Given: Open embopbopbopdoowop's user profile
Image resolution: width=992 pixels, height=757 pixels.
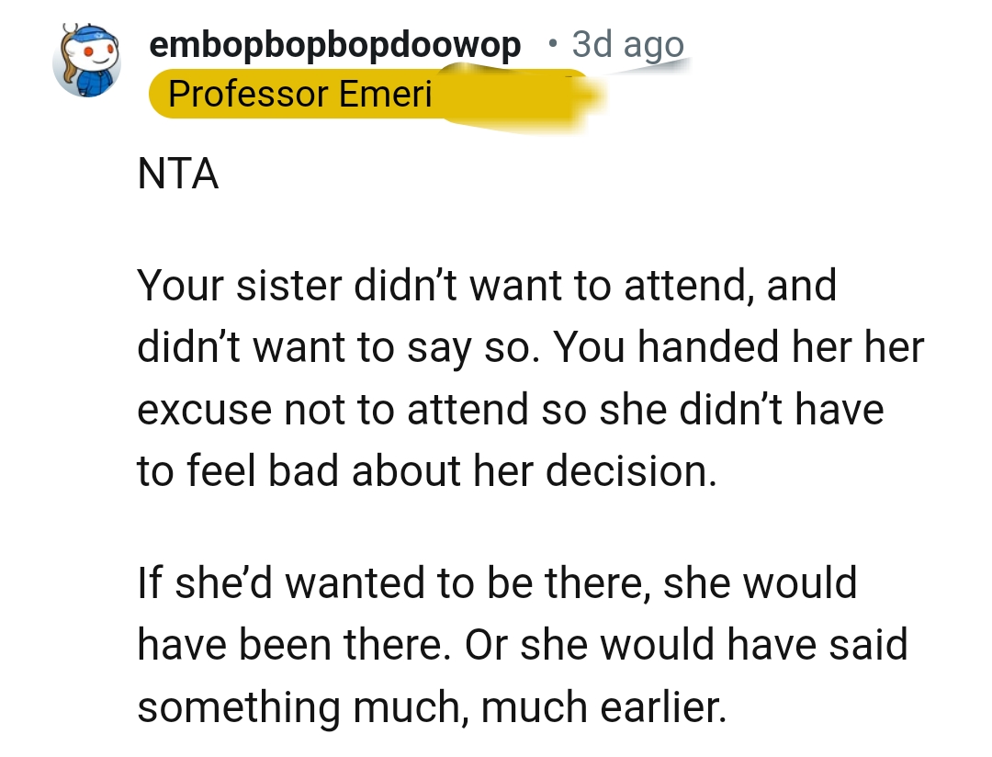Looking at the screenshot, I should tap(335, 43).
